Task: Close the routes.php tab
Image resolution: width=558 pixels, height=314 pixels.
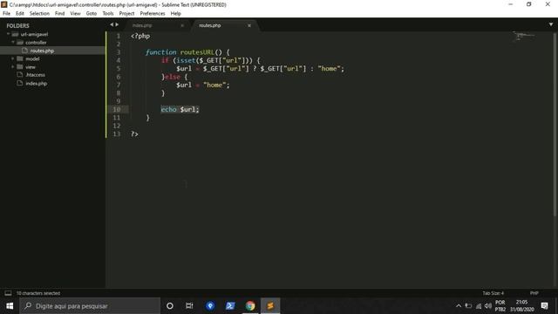Action: tap(249, 25)
